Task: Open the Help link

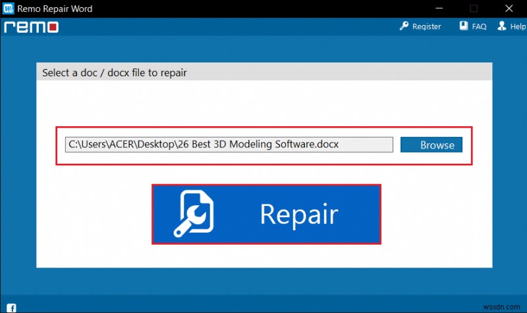Action: point(518,26)
